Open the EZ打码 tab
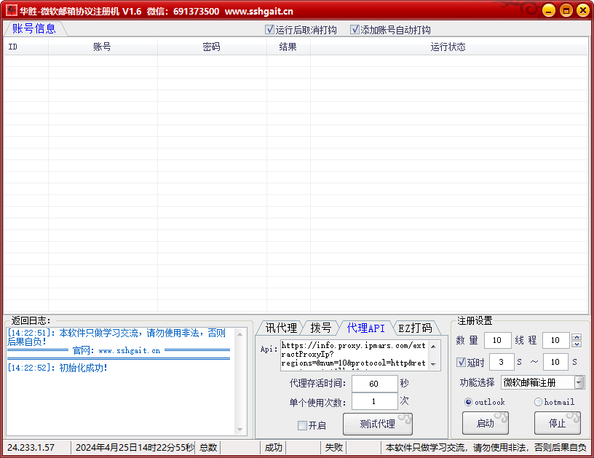This screenshot has width=594, height=458. (x=415, y=328)
